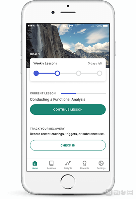This screenshot has width=136, height=199.
Task: Click the current lesson progress bar
Action: 83,93
